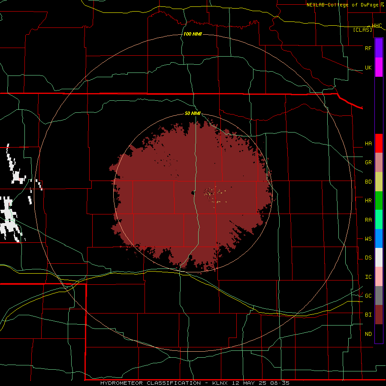
Task: Click the 08:35 timestamp text
Action: [x=280, y=383]
